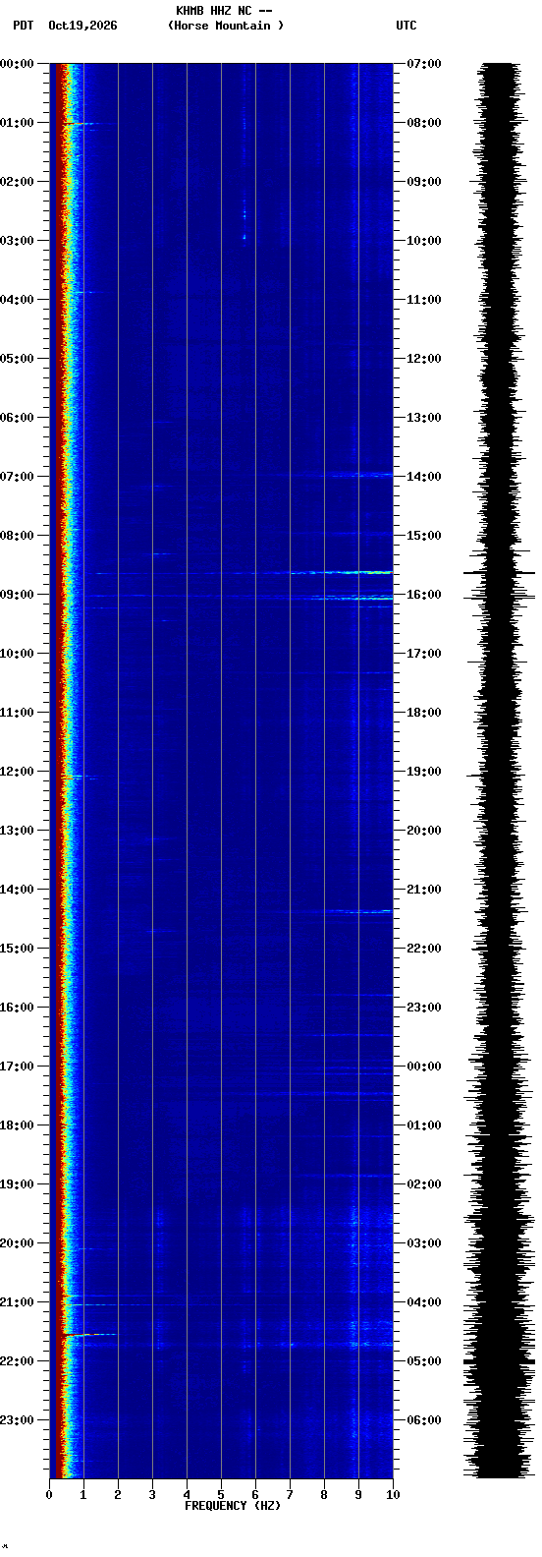Click the PDT '09:00' time label
Image resolution: width=542 pixels, height=1557 pixels.
17,595
